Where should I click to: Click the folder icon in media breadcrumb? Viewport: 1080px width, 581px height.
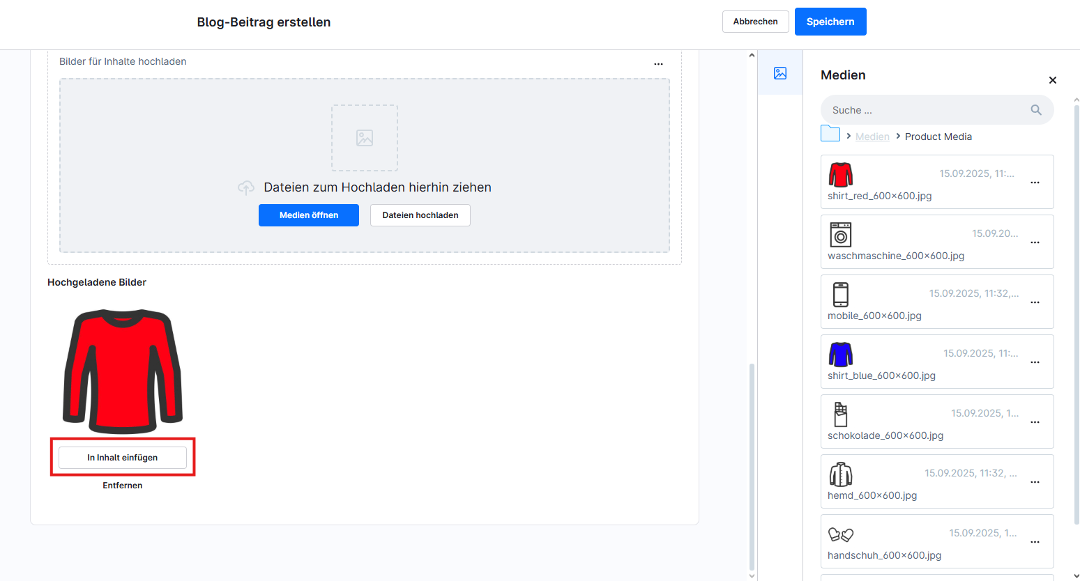(830, 134)
